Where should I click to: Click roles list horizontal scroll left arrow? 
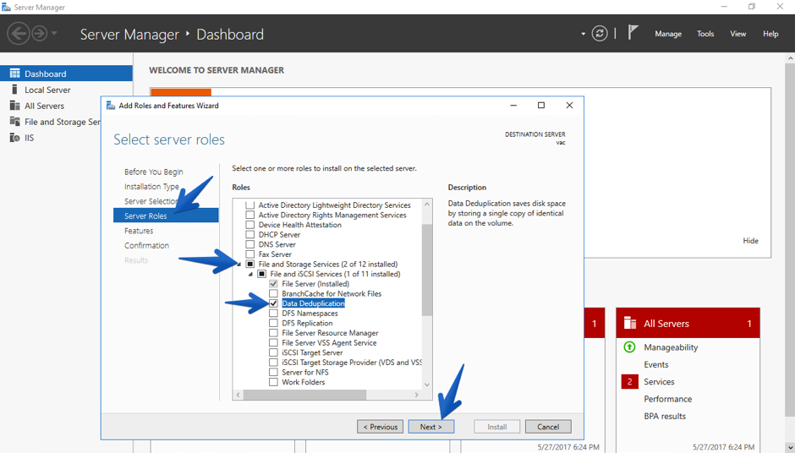pyautogui.click(x=238, y=395)
